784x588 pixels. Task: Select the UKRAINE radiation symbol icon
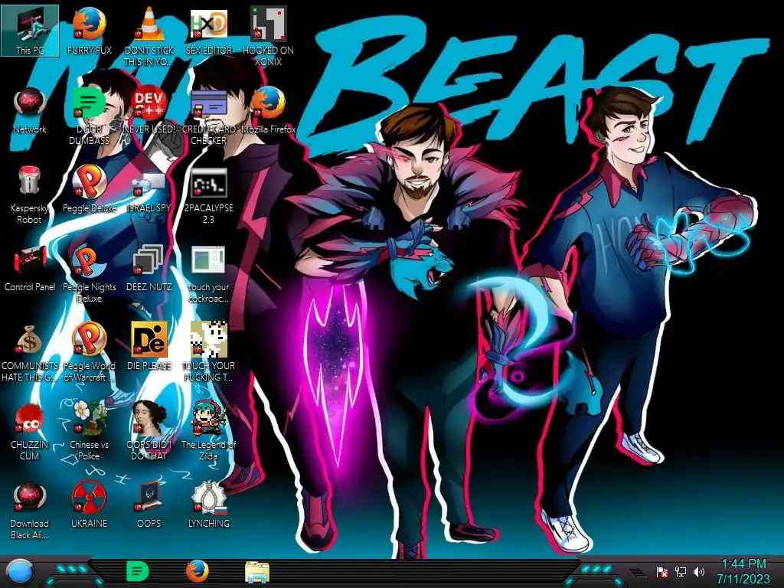coord(89,505)
